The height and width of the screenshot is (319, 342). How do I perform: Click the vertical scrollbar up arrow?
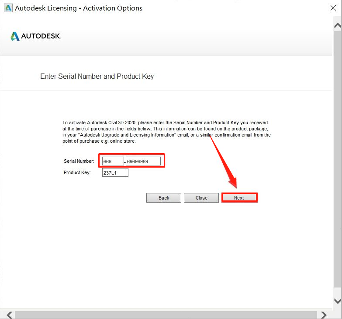[x=337, y=26]
